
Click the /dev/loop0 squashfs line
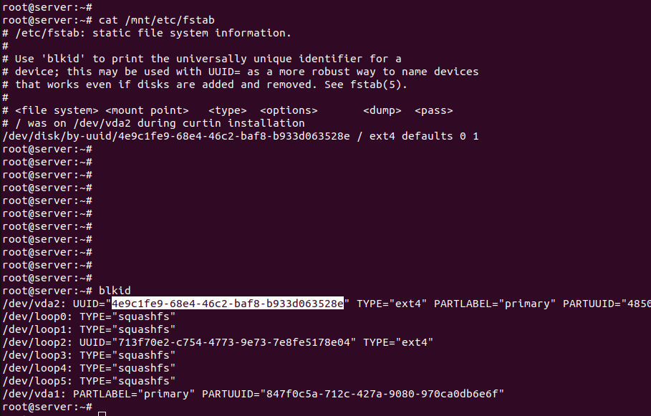89,316
